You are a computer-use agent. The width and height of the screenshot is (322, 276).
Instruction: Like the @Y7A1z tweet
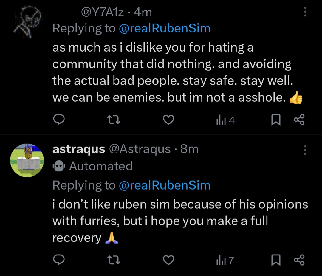pos(169,120)
